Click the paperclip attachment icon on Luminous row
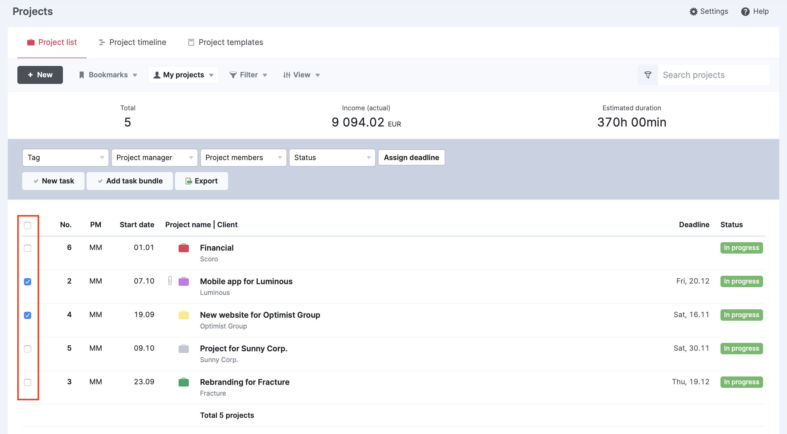The width and height of the screenshot is (787, 434). [x=170, y=281]
